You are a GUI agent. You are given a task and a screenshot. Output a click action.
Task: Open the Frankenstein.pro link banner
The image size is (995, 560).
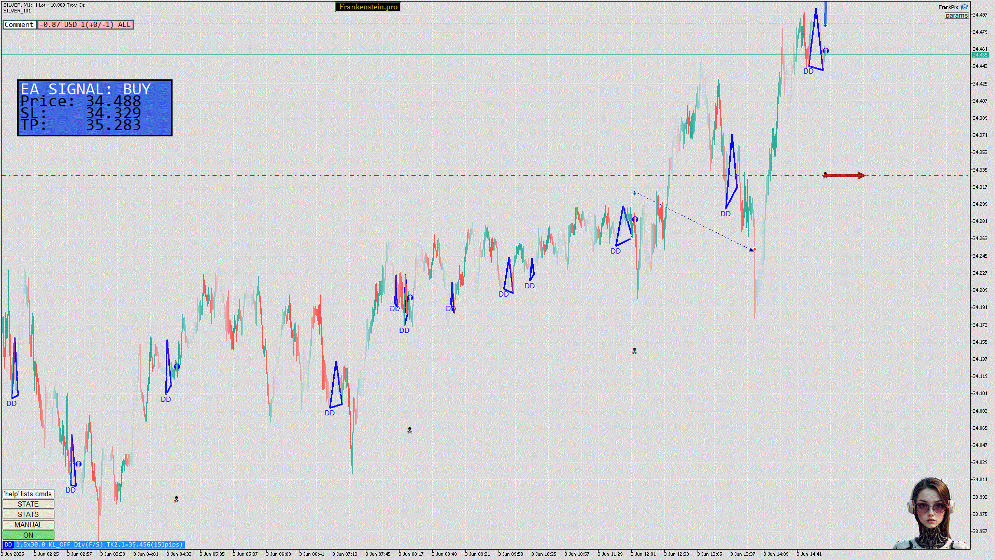pyautogui.click(x=368, y=7)
